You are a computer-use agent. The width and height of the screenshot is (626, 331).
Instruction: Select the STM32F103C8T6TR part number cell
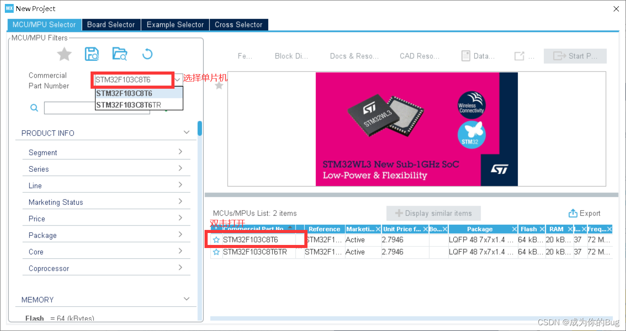pyautogui.click(x=259, y=252)
